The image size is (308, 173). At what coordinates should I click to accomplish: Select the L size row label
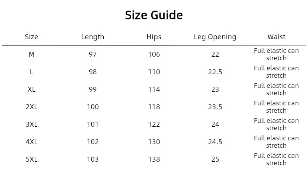tap(32, 72)
